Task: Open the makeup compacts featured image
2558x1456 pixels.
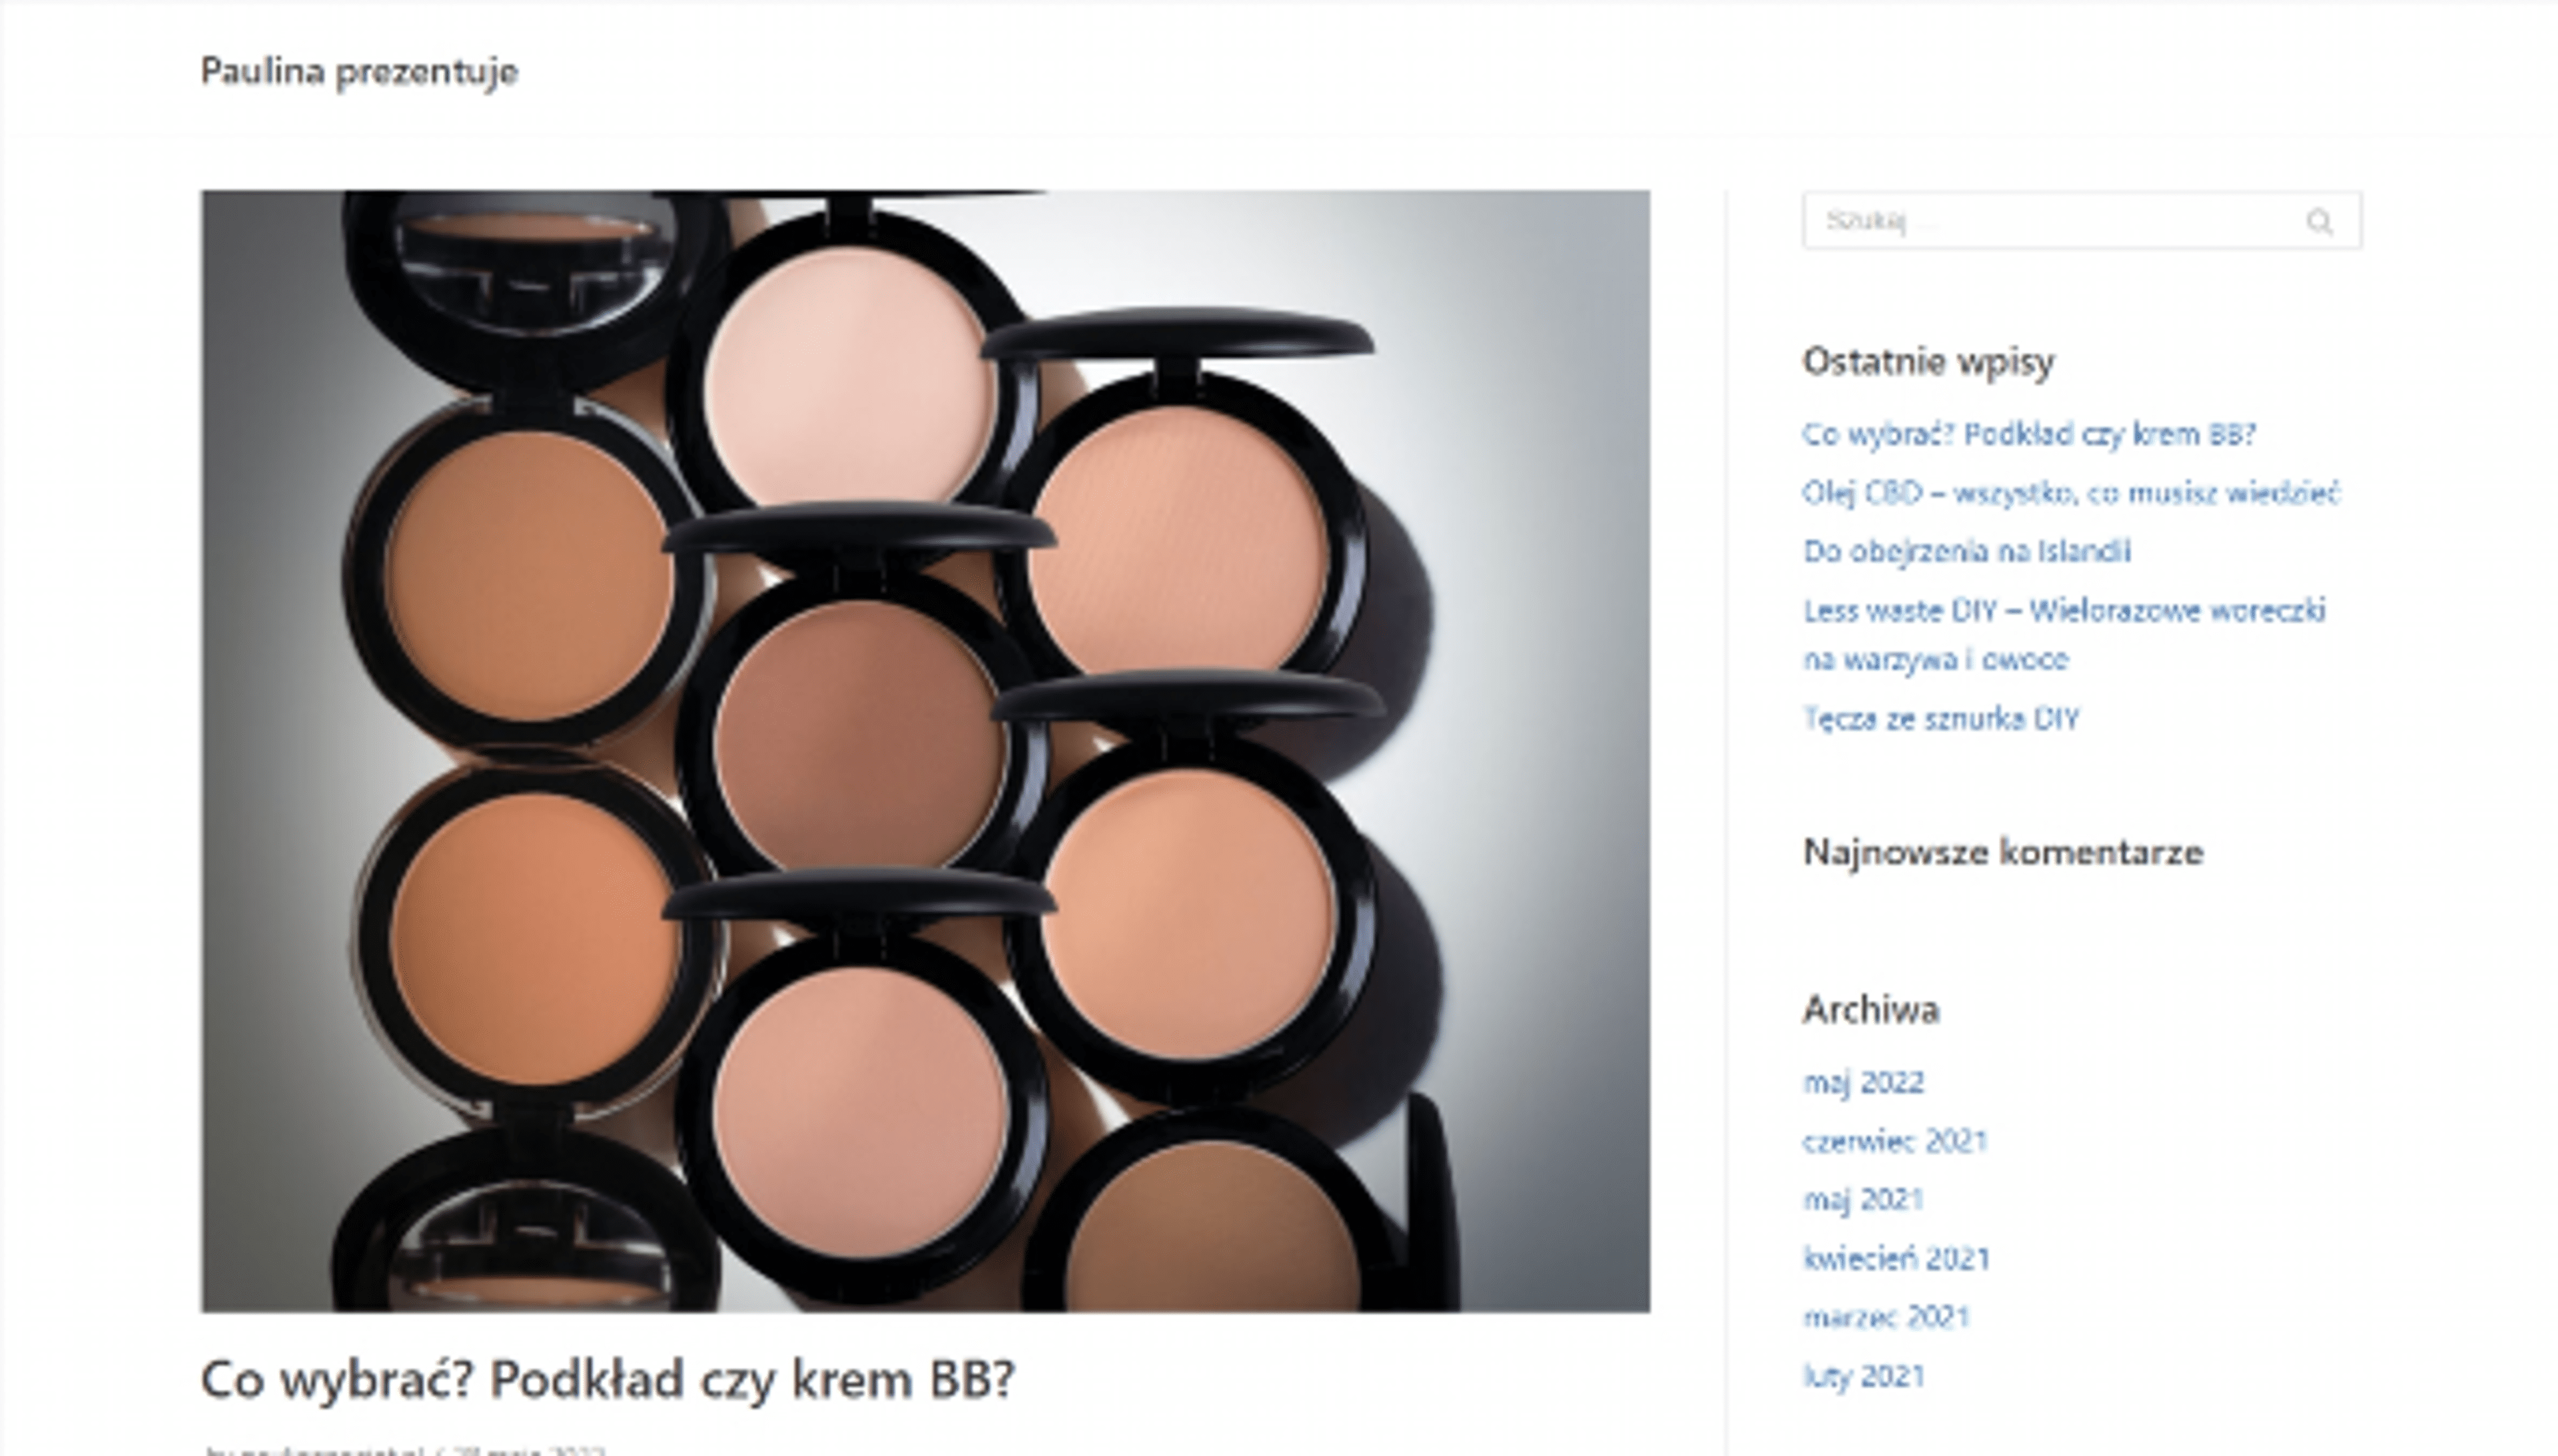Action: tap(925, 751)
